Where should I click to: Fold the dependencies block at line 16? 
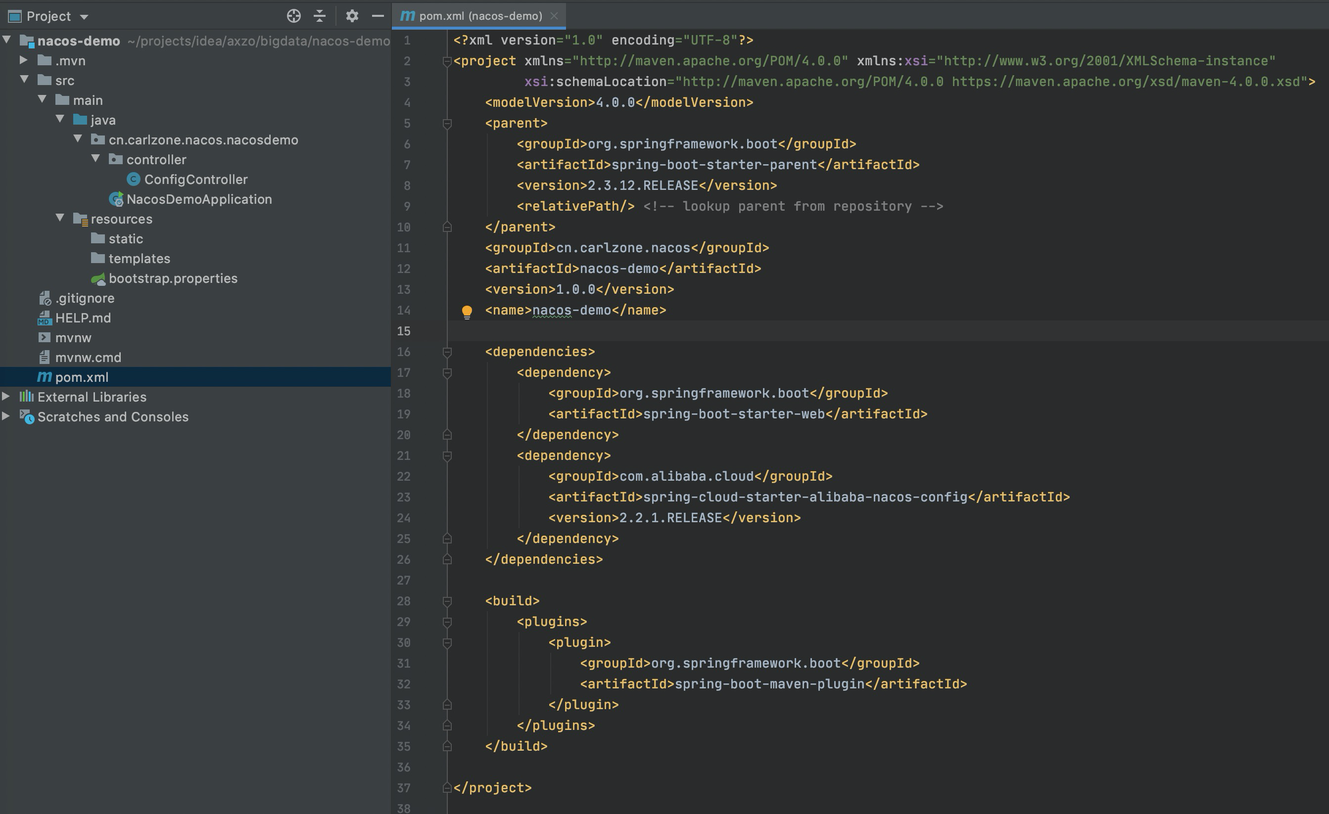(447, 352)
